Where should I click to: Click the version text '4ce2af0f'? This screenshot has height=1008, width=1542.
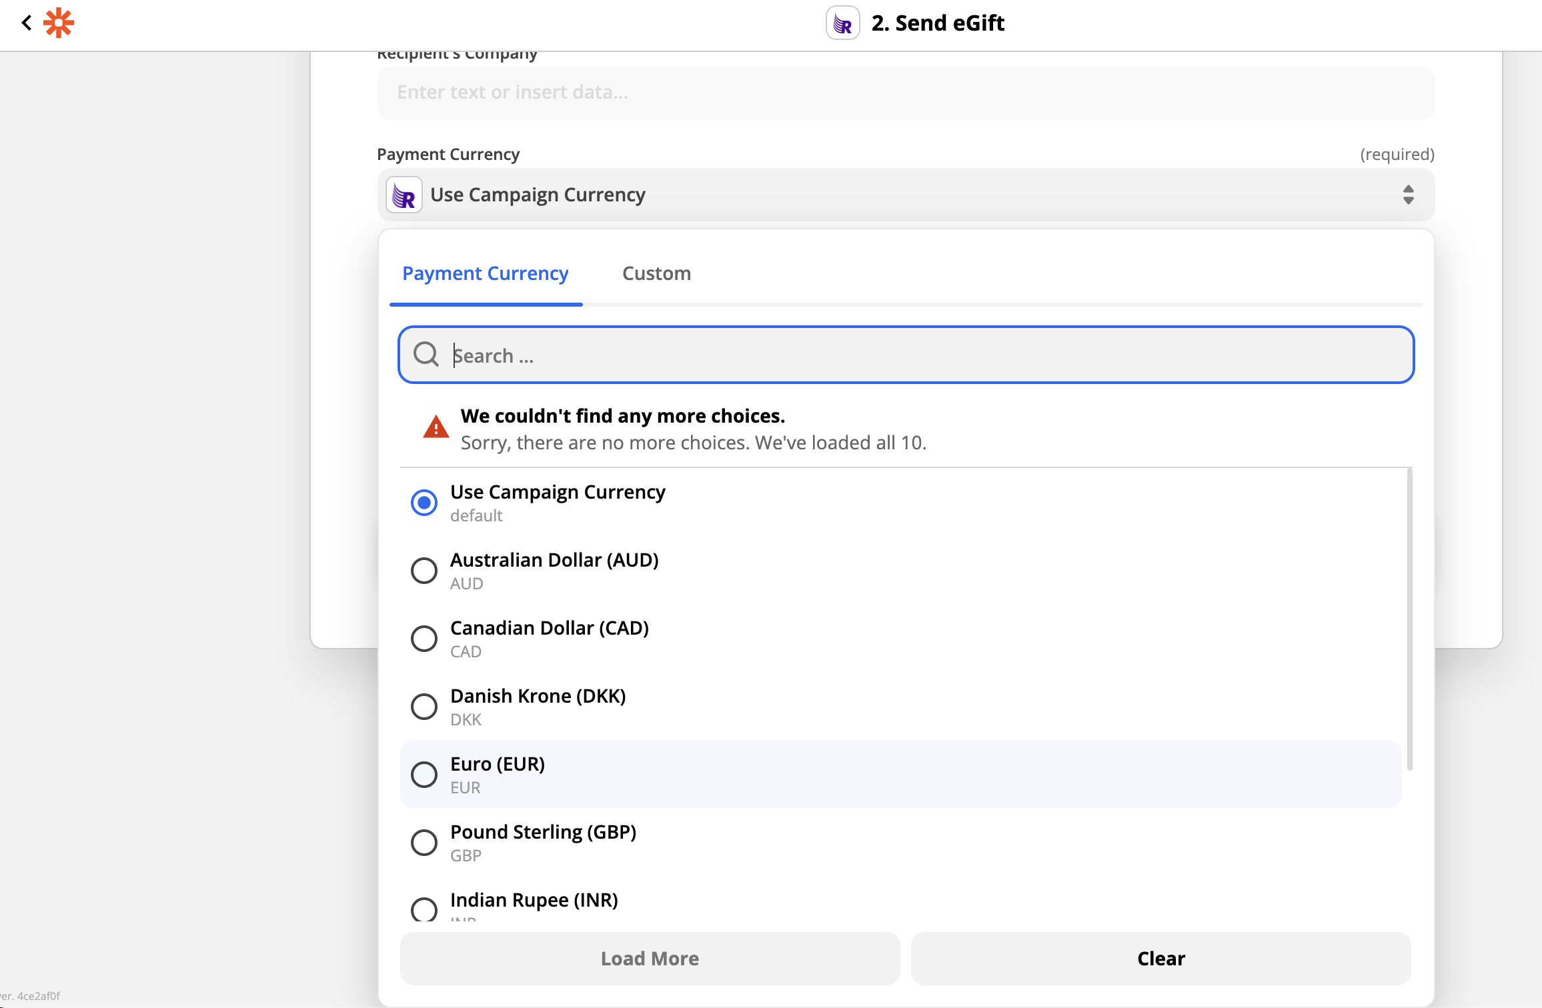click(x=39, y=996)
